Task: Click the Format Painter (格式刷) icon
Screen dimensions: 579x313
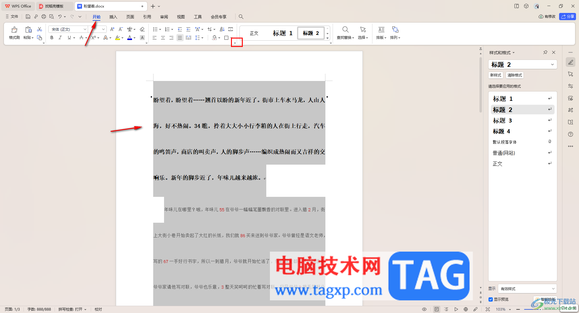Action: coord(14,29)
